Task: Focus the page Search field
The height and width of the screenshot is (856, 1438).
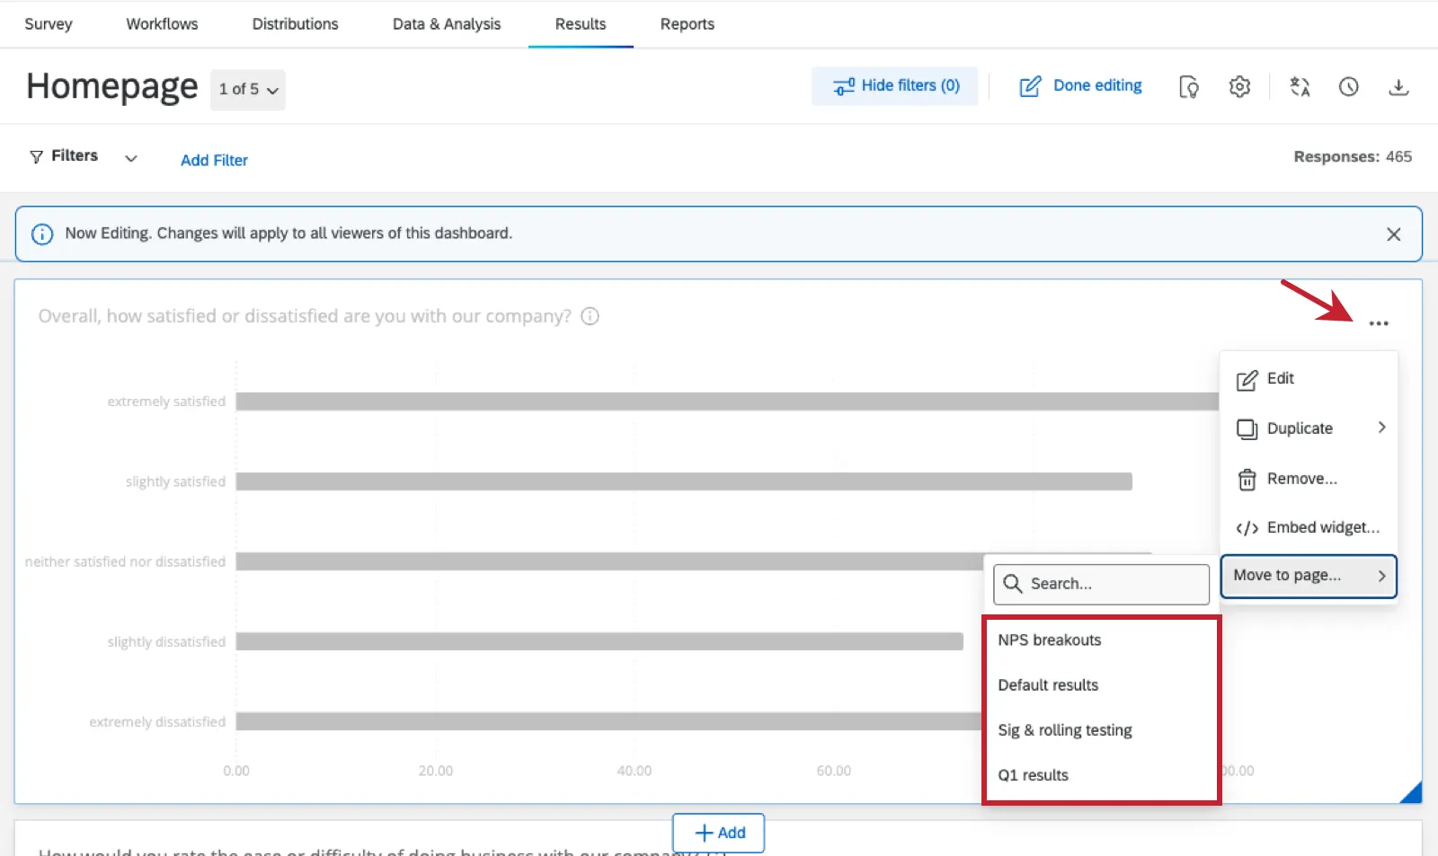Action: (x=1102, y=585)
